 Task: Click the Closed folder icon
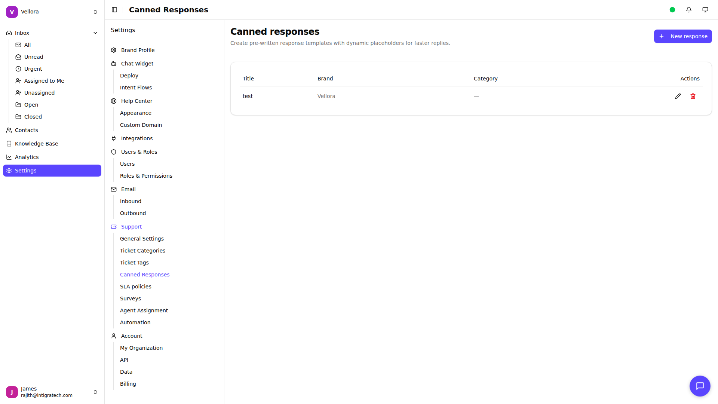click(18, 117)
